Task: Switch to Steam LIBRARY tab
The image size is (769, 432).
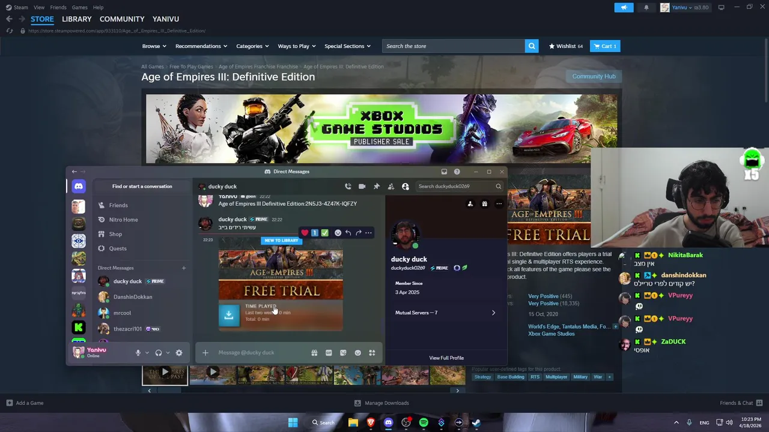Action: (77, 19)
